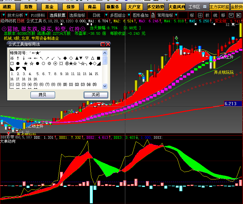
Task: Toggle the 移 move button
Action: click(223, 15)
